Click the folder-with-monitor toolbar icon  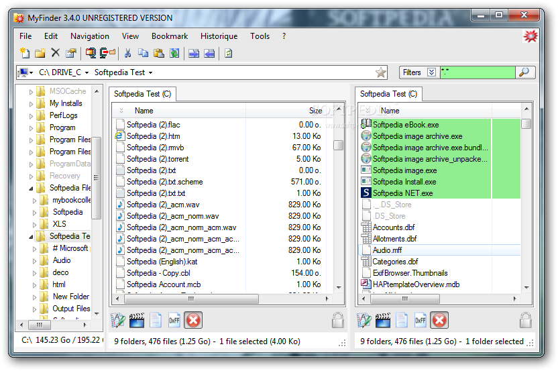(91, 54)
